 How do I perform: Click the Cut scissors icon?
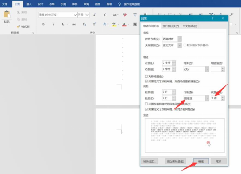pyautogui.click(x=18, y=13)
